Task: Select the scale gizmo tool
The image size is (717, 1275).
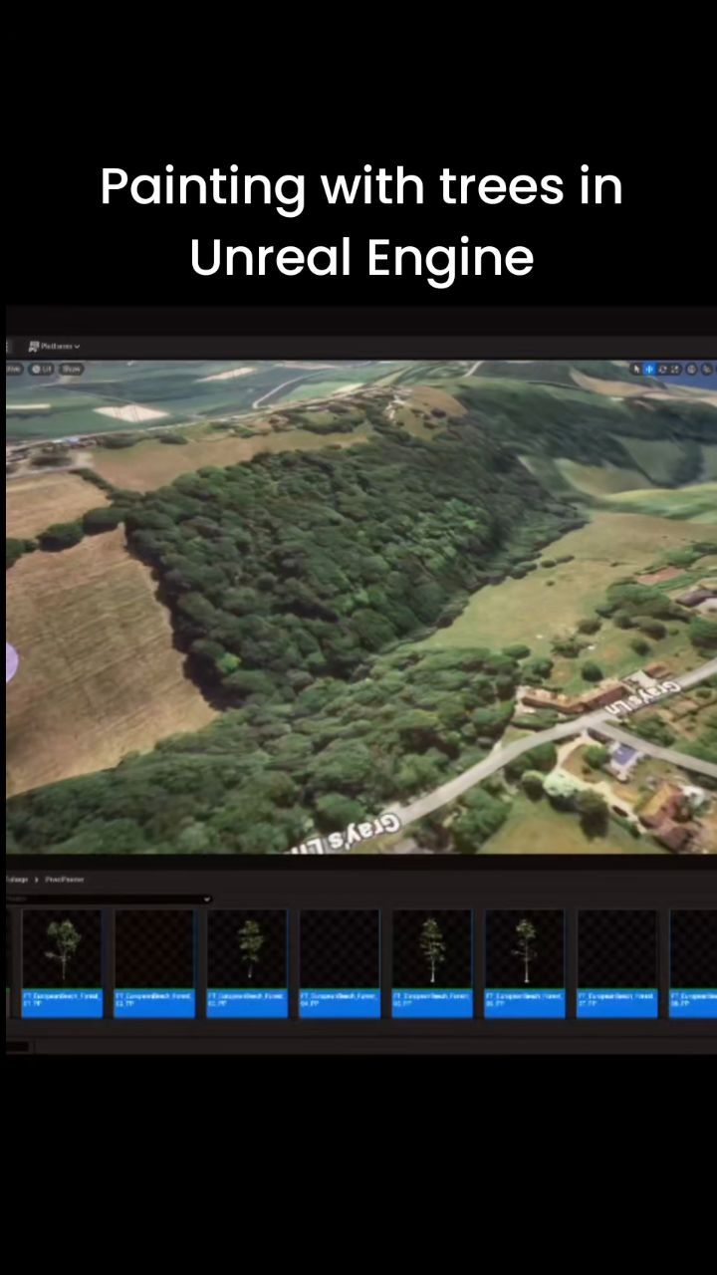Action: point(674,370)
